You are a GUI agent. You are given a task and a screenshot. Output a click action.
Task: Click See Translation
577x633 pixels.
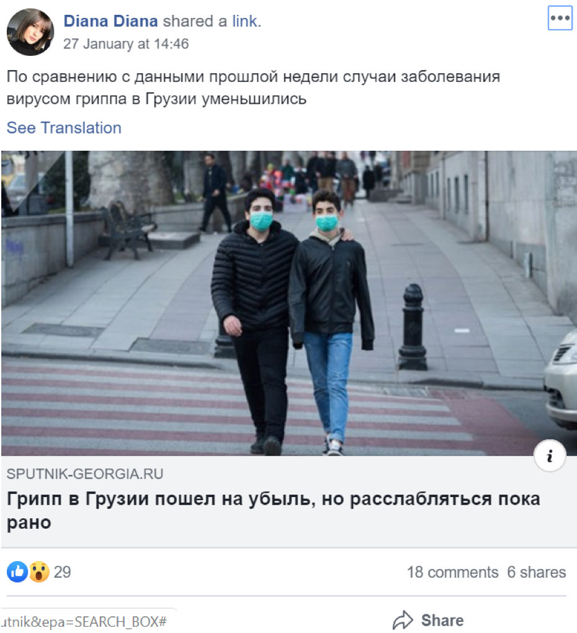coord(64,128)
